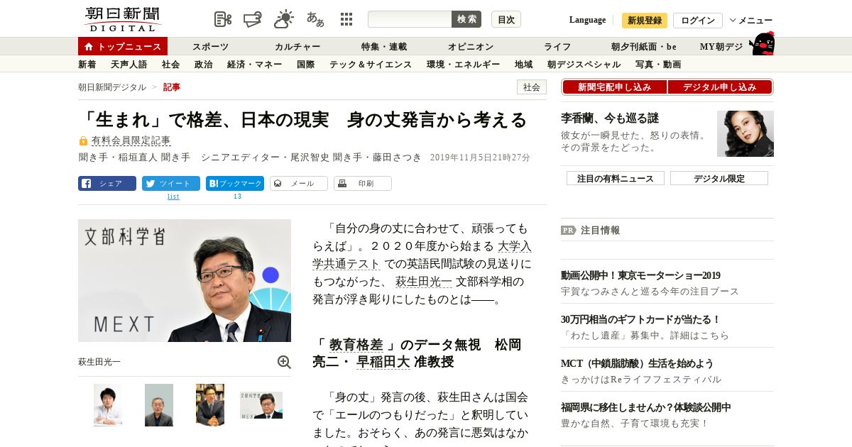The height and width of the screenshot is (447, 852).
Task: Open the 環境・エネルギー sub-menu item
Action: [463, 65]
